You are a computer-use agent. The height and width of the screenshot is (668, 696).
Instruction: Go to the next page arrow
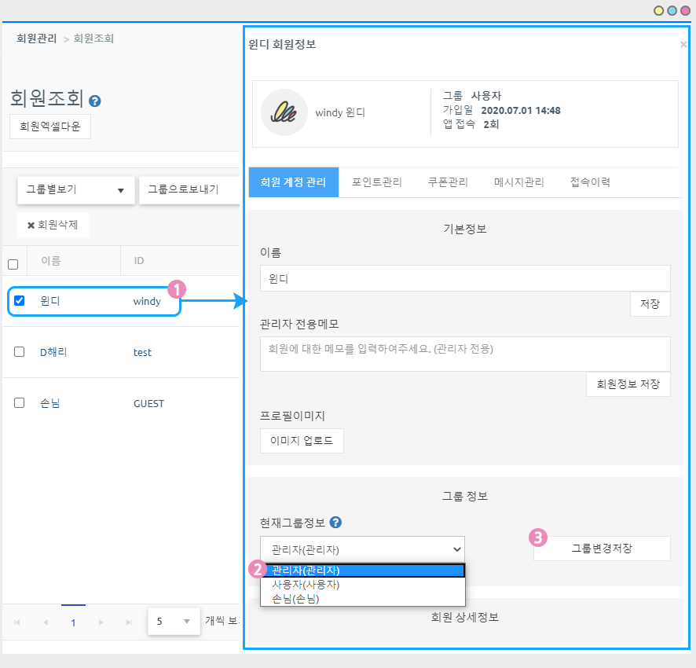pos(101,622)
